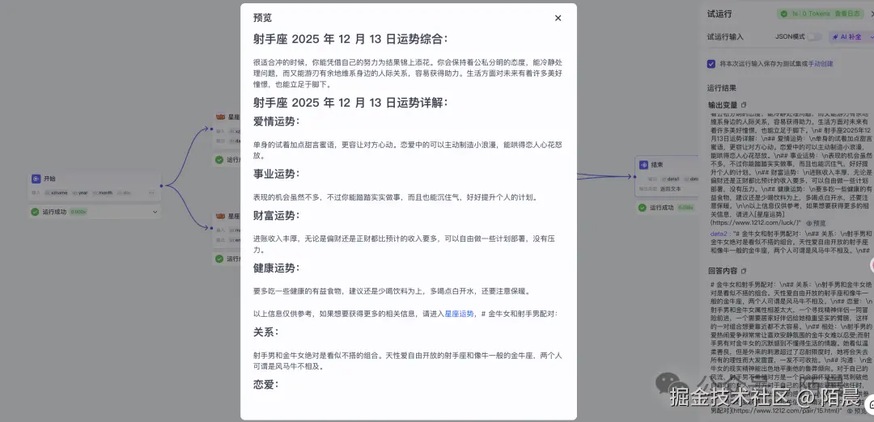Click the 财富运势 heading in preview
The image size is (874, 422).
coord(277,216)
